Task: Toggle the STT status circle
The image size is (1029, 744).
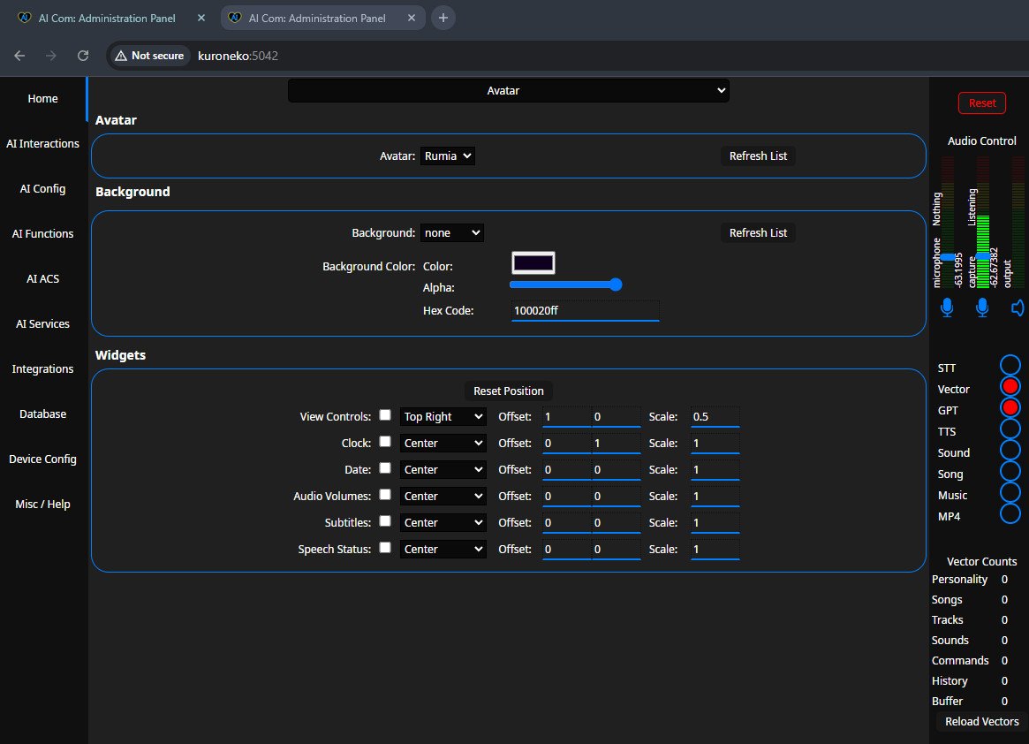Action: [x=1010, y=365]
